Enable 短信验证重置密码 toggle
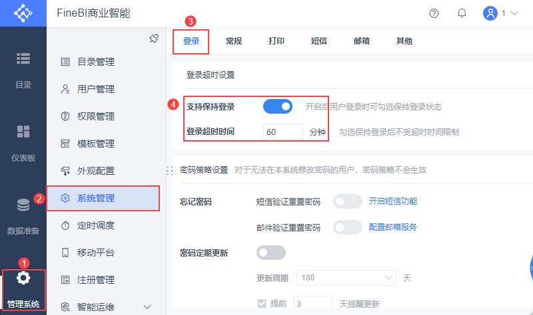Image resolution: width=533 pixels, height=315 pixels. click(347, 201)
